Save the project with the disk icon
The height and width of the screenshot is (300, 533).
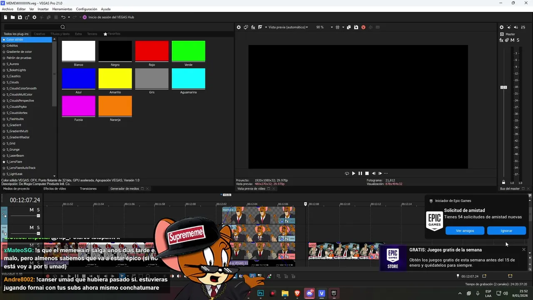point(20,17)
